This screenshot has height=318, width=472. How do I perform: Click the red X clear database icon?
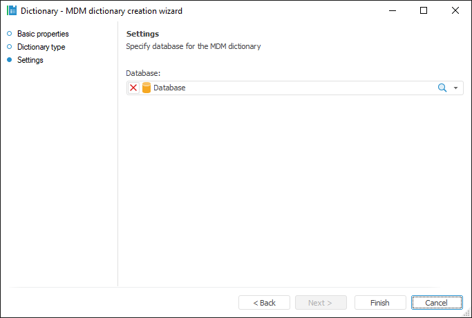pyautogui.click(x=133, y=88)
